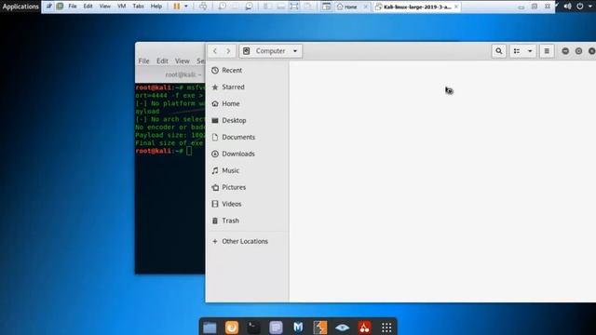Go to Home folder in sidebar

247,103
